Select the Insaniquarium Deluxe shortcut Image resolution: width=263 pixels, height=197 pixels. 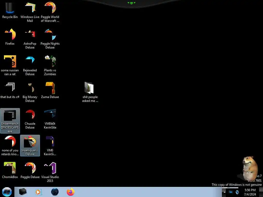(x=30, y=145)
